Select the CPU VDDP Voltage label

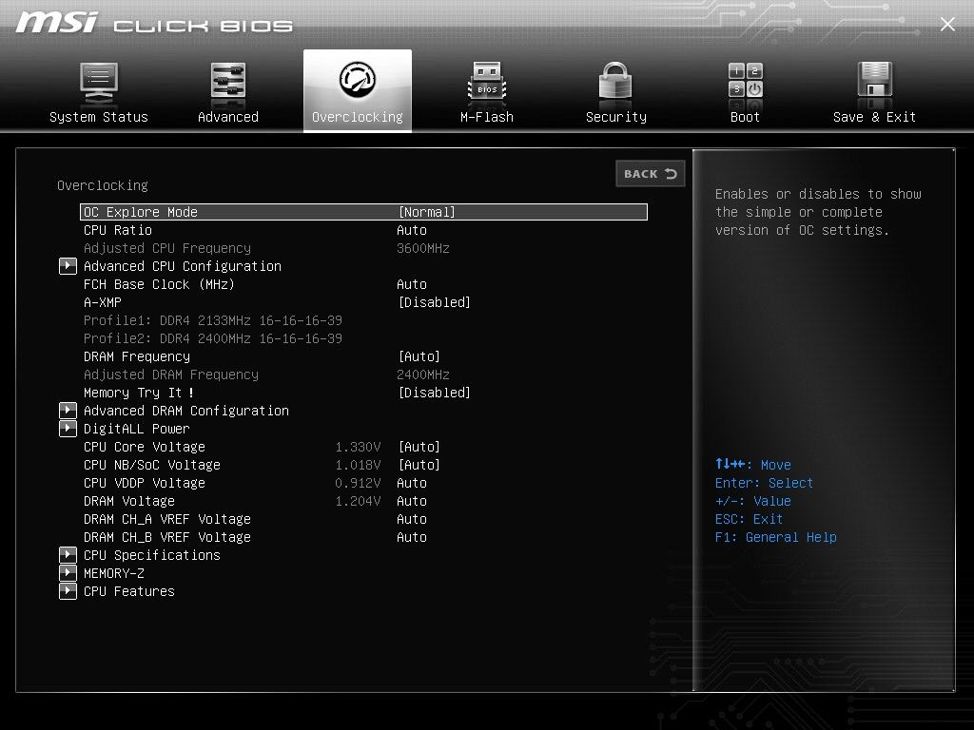tap(145, 483)
